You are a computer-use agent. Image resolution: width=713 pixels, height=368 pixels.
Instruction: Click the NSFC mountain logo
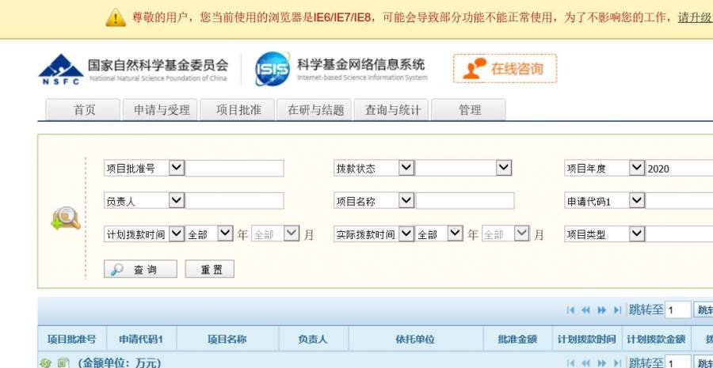61,69
